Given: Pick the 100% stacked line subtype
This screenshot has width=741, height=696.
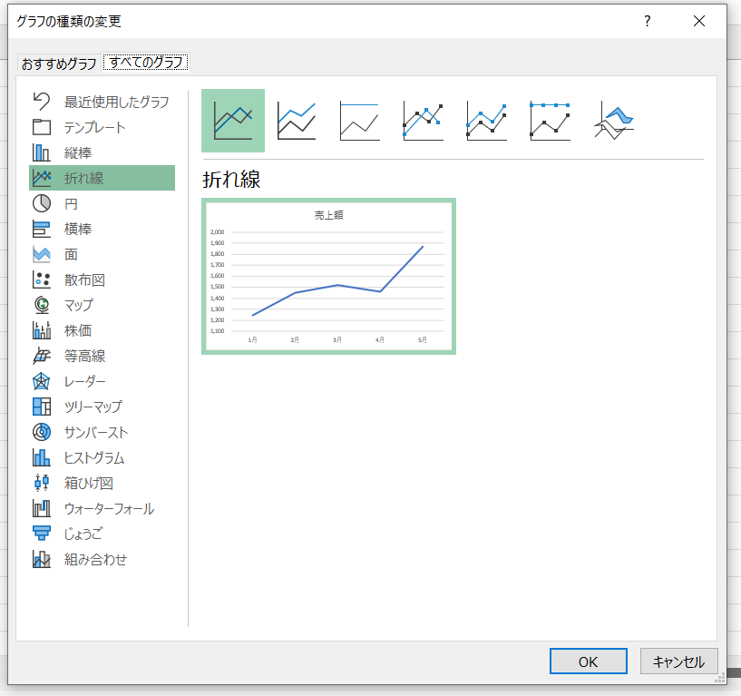Looking at the screenshot, I should [x=360, y=121].
